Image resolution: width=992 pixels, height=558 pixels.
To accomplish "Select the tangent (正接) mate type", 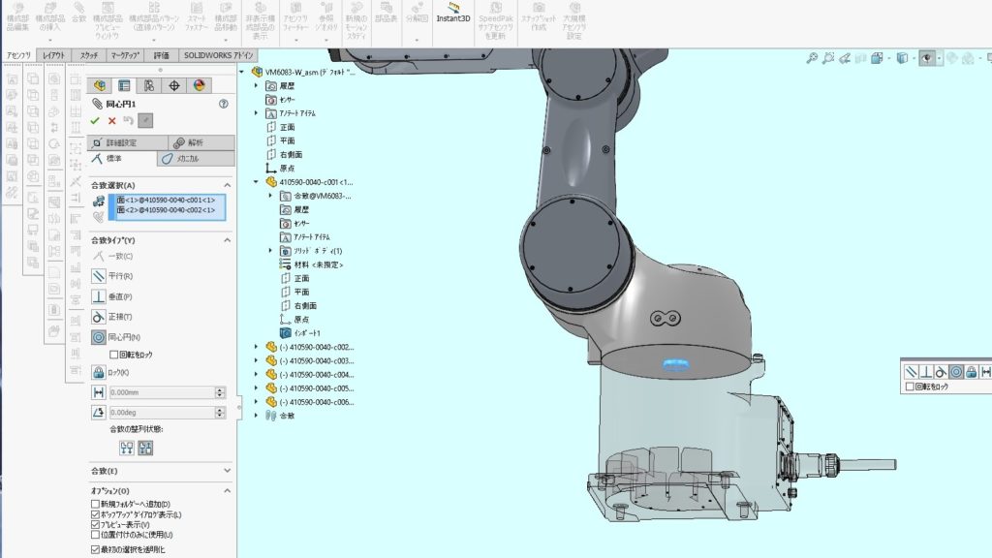I will tap(99, 317).
